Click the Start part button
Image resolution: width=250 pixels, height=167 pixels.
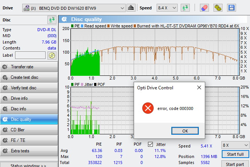tap(235, 164)
